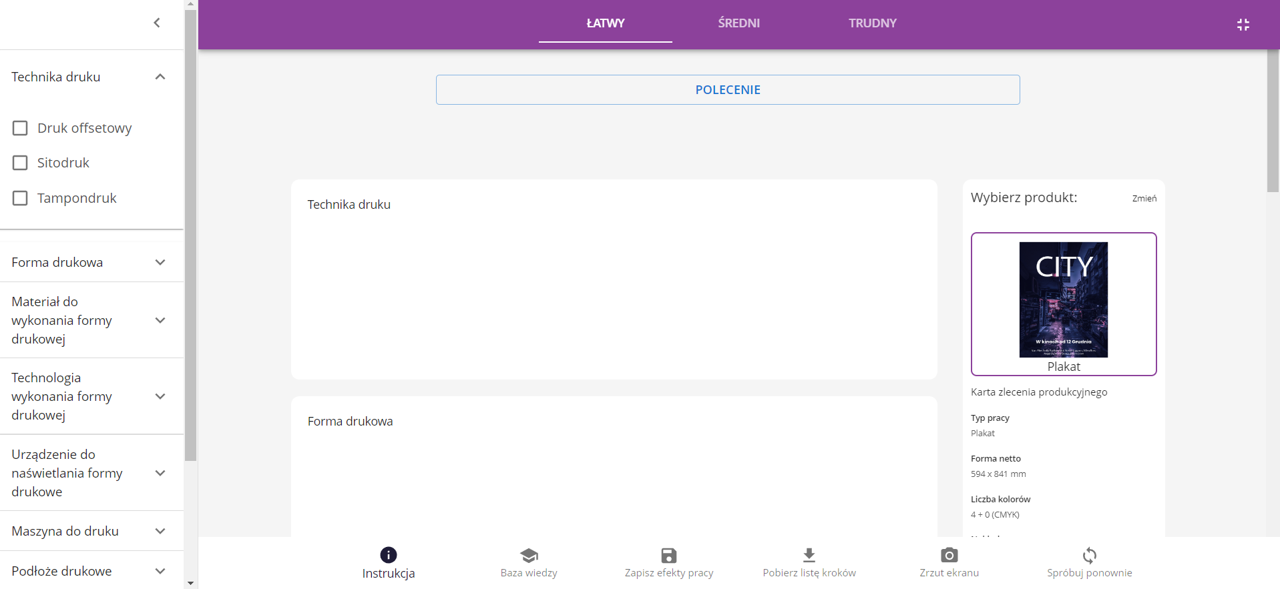Click the Instrukcja info icon
Image resolution: width=1280 pixels, height=589 pixels.
(388, 555)
